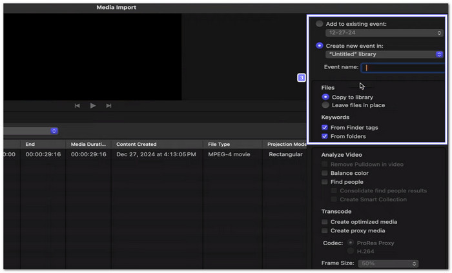Viewport: 452px width, 273px height.
Task: Select the Dec 27, 2024 creation date cell
Action: pyautogui.click(x=156, y=154)
